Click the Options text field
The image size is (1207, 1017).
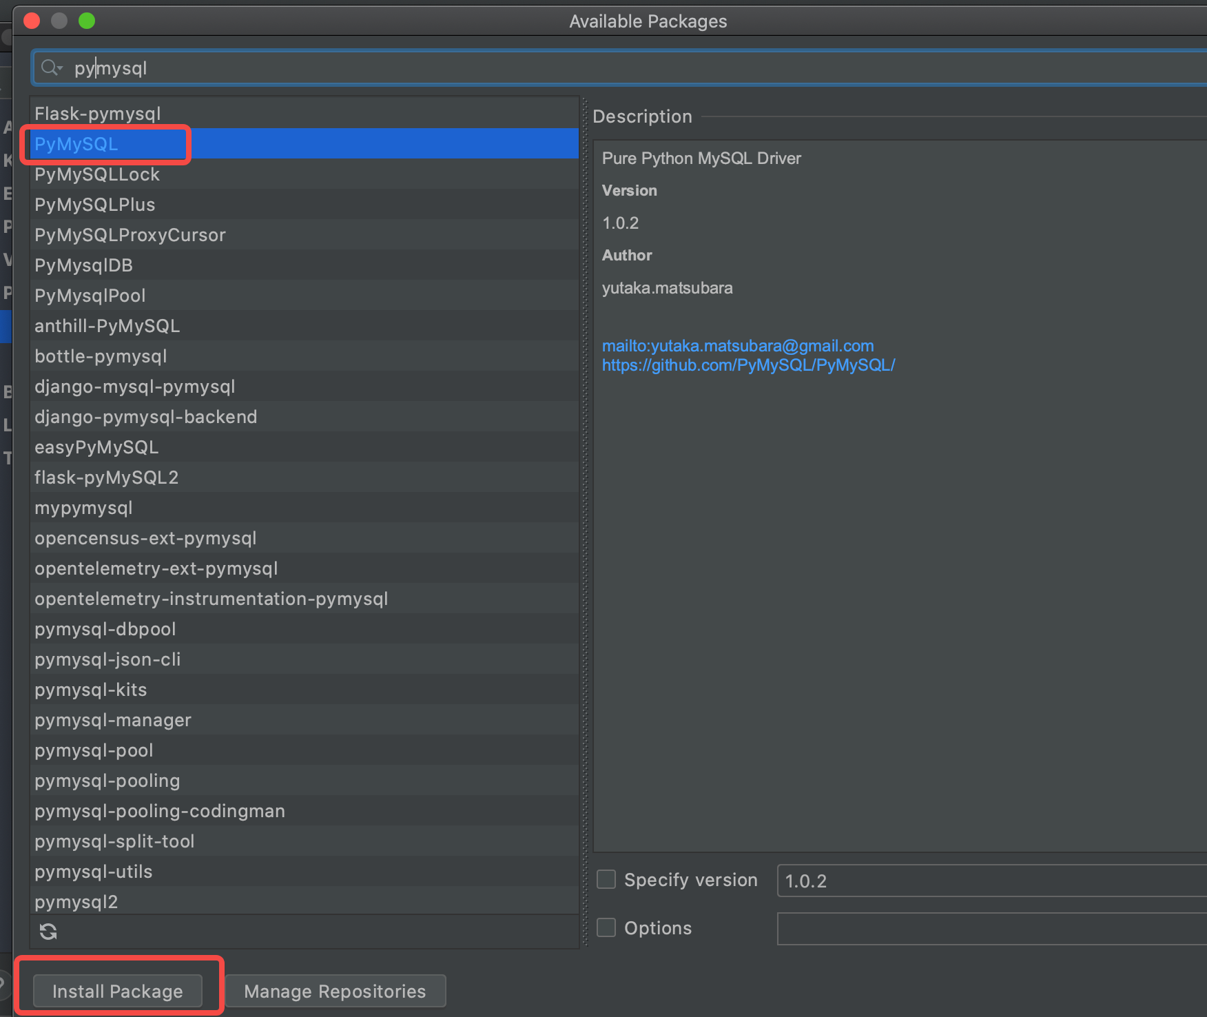point(992,929)
